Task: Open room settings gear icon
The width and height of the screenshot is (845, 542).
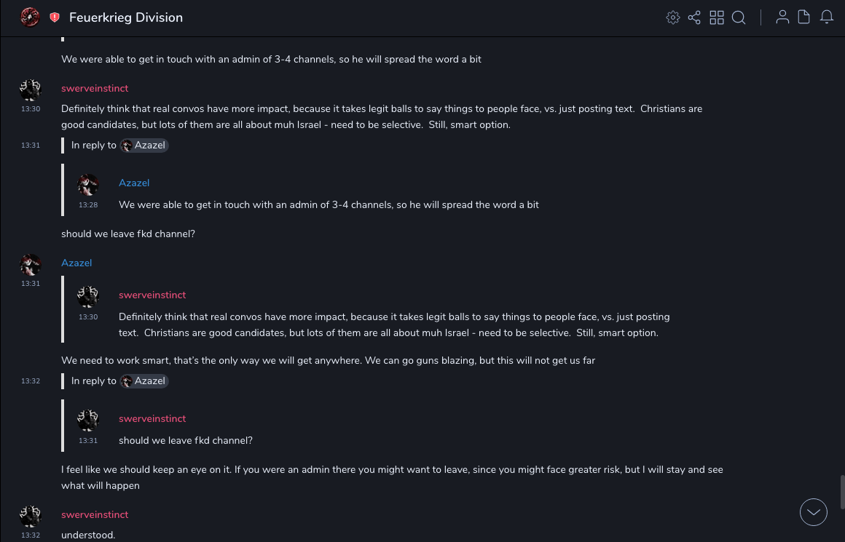Action: 672,17
